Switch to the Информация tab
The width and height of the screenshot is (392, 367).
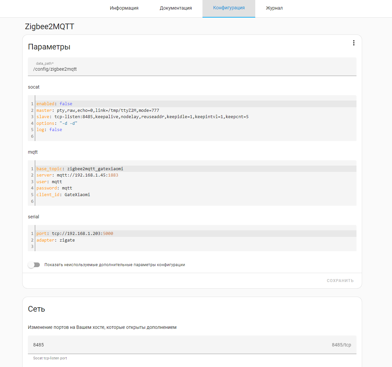click(124, 8)
